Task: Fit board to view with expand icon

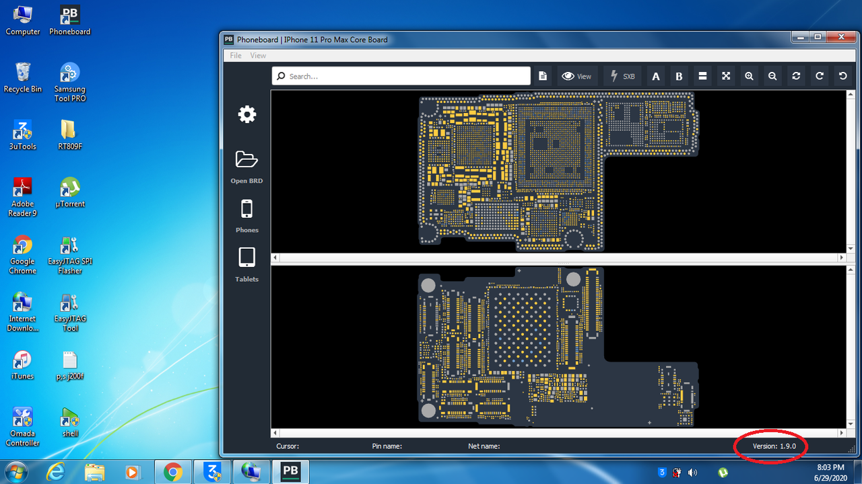Action: pos(726,76)
